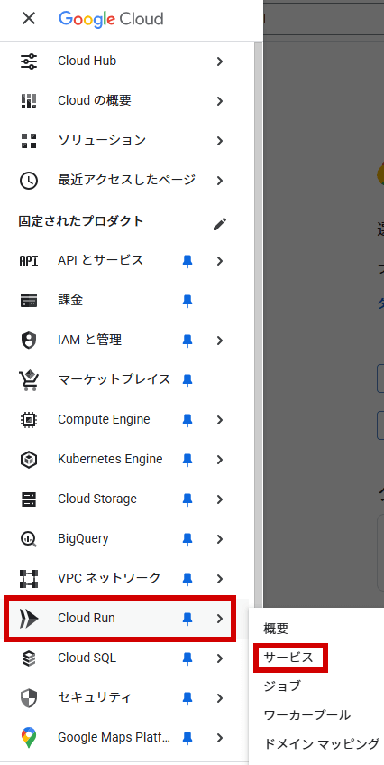The image size is (384, 765).
Task: Unpin 課金 from pinned products
Action: pos(187,301)
